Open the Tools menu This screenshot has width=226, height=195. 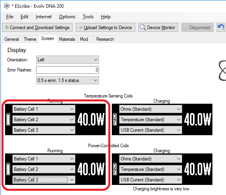pyautogui.click(x=88, y=17)
